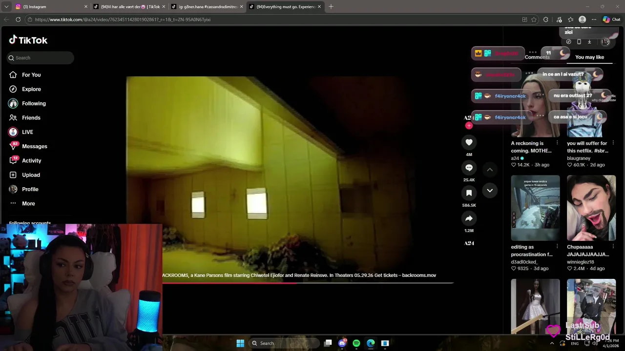625x351 pixels.
Task: Open Task View on the taskbar
Action: pos(328,343)
